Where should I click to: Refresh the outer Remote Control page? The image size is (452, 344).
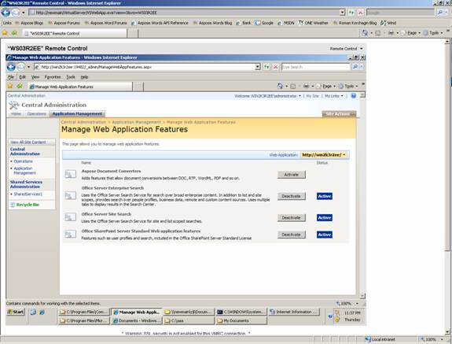point(351,13)
